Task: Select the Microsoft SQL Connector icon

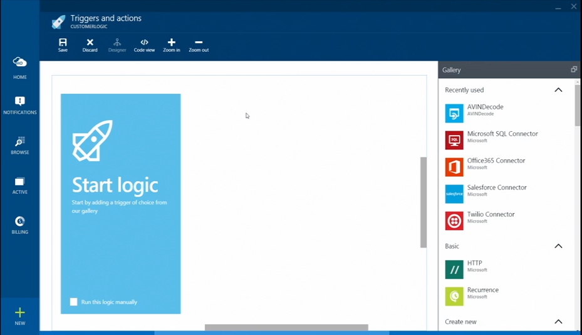Action: pyautogui.click(x=454, y=140)
